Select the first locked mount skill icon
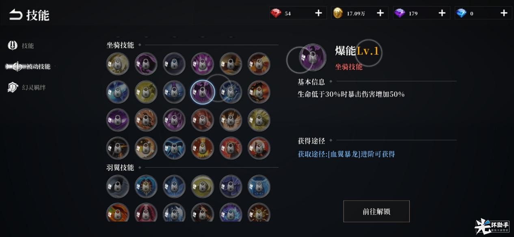The width and height of the screenshot is (514, 237). pyautogui.click(x=118, y=64)
